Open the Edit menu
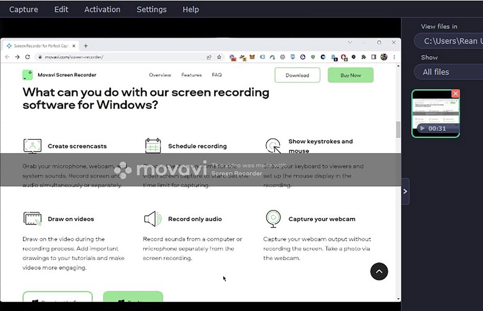 pyautogui.click(x=61, y=9)
